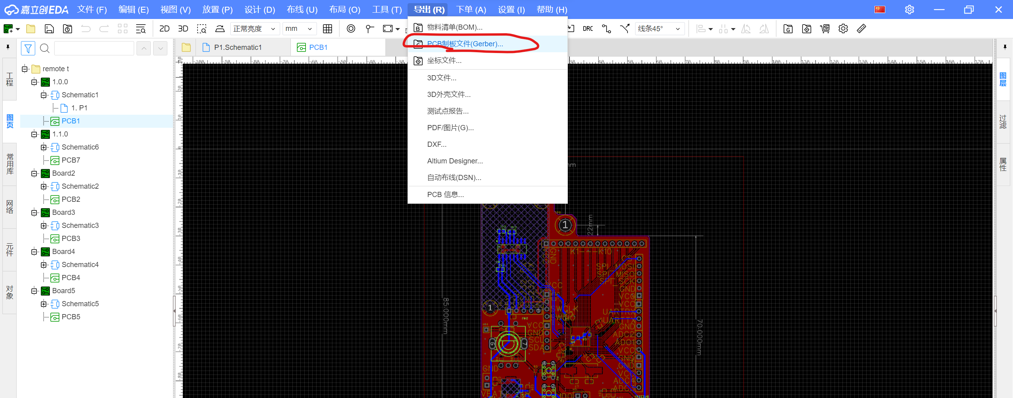
Task: Open the title bar settings gear
Action: click(x=909, y=9)
